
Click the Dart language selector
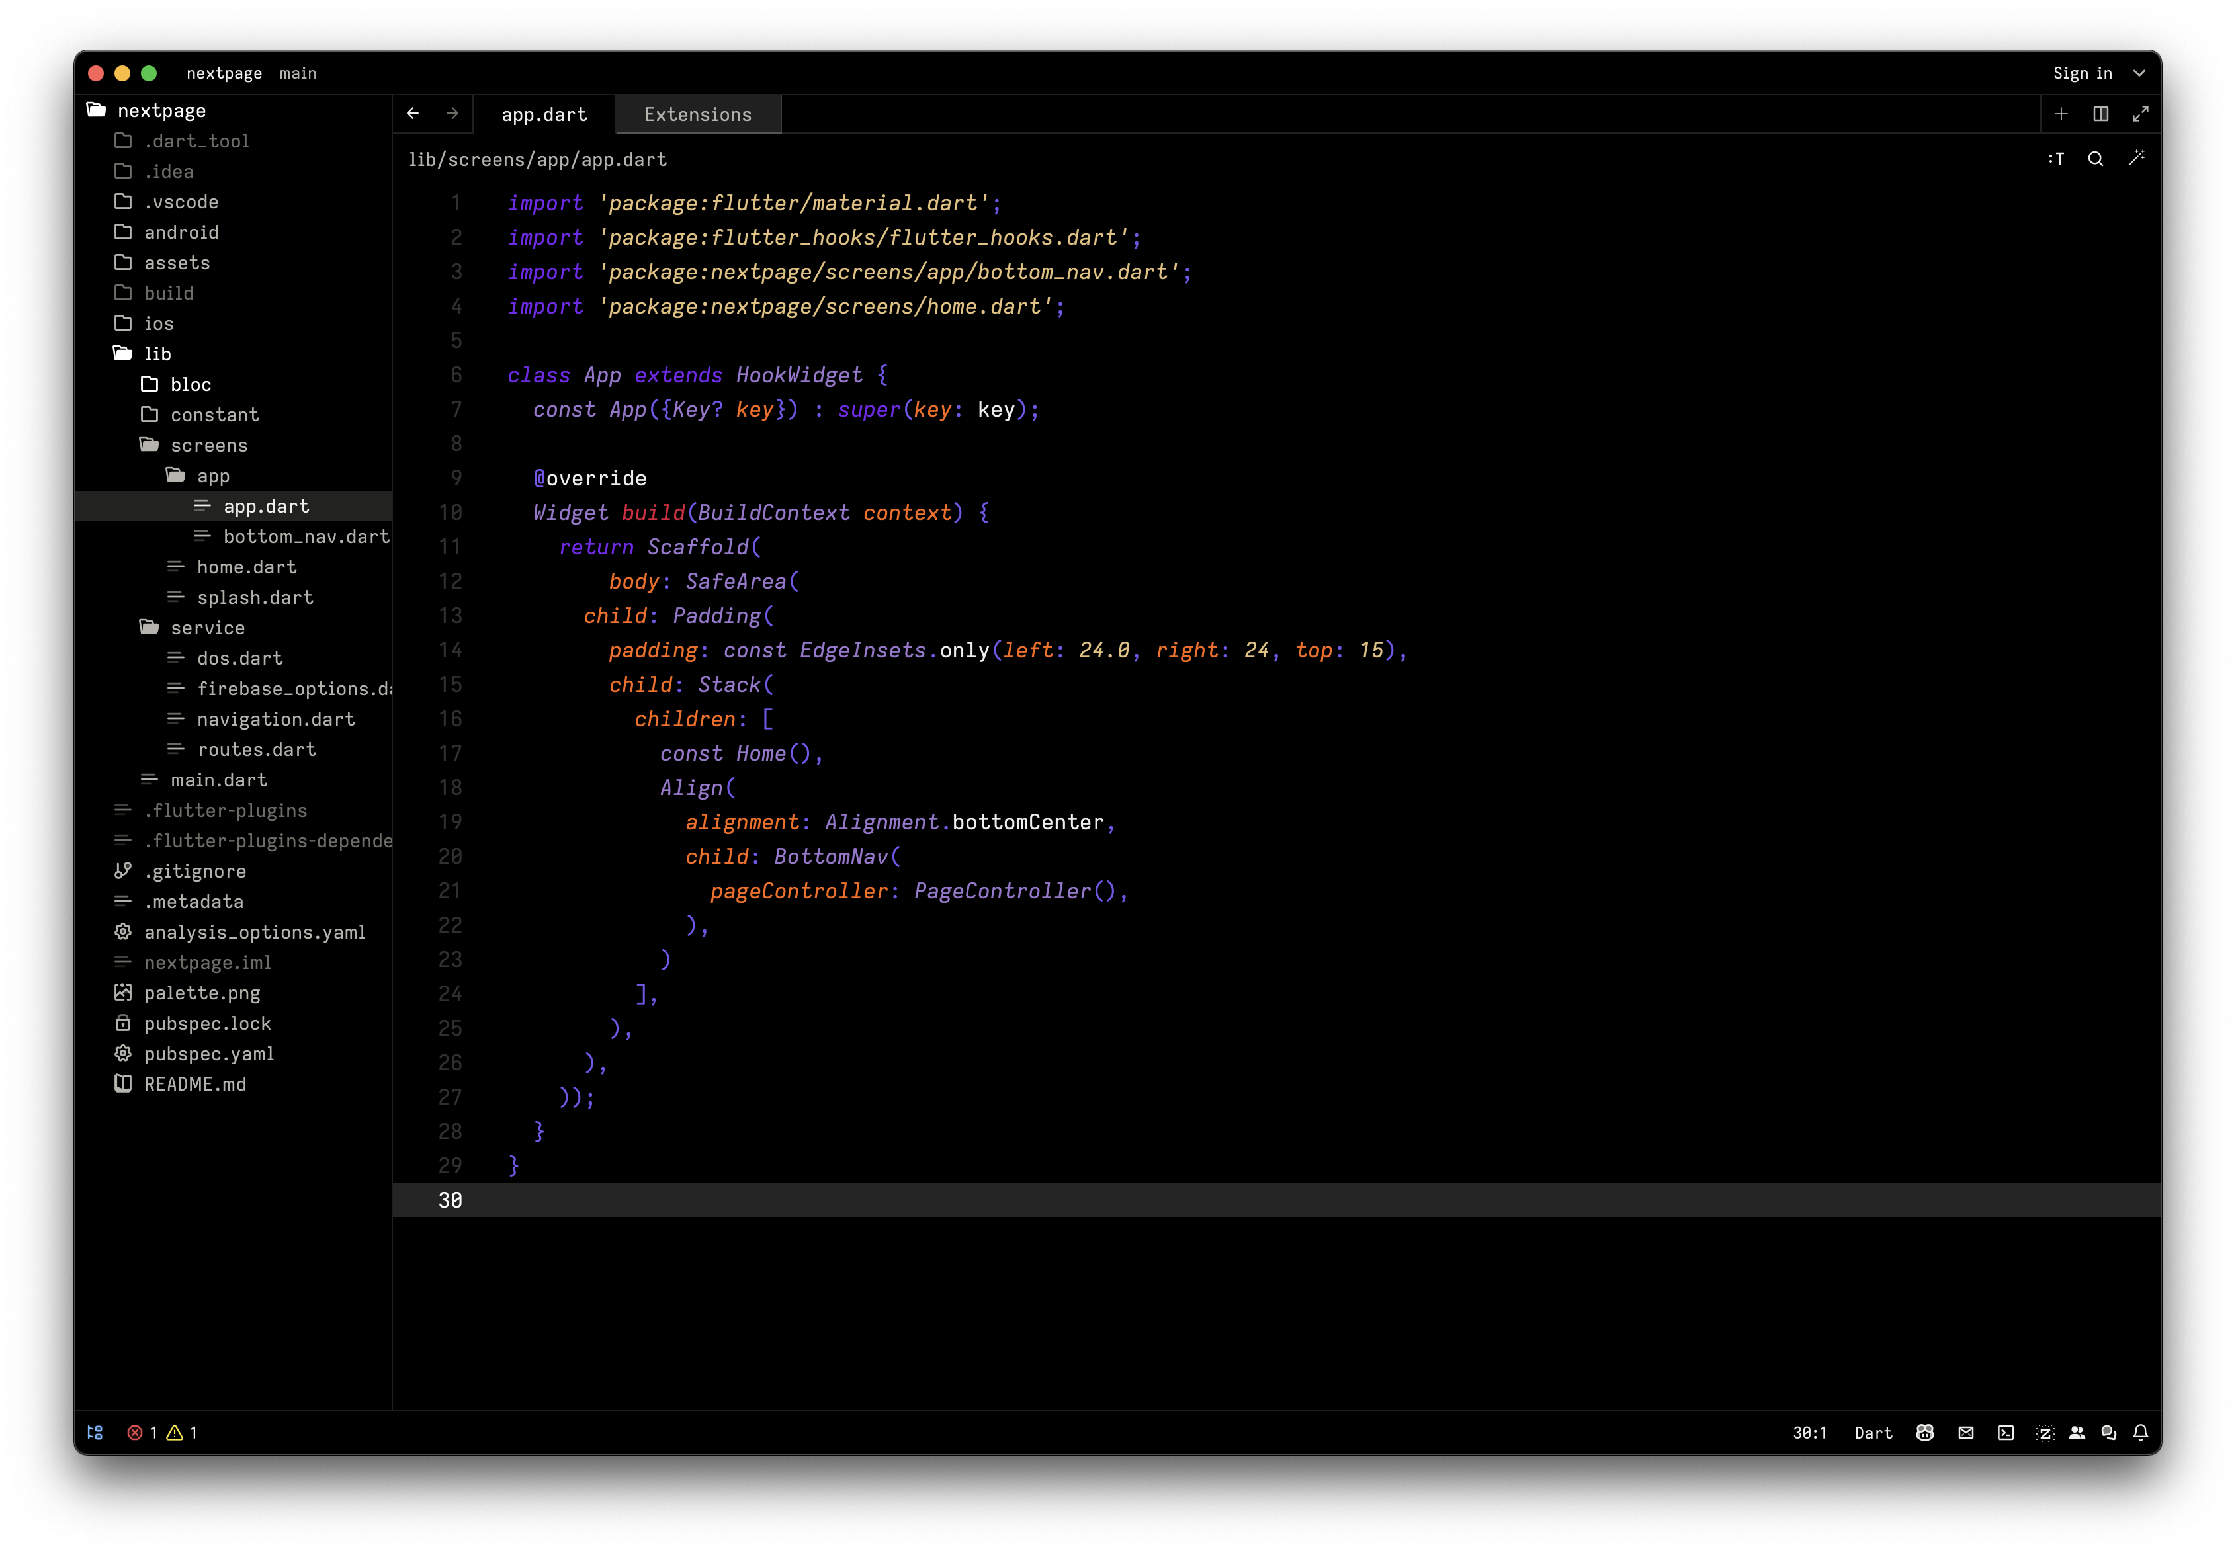tap(1873, 1433)
